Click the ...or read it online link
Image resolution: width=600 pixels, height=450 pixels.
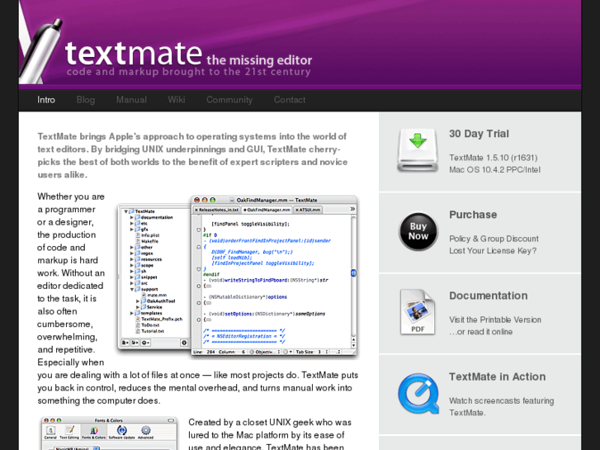[480, 332]
